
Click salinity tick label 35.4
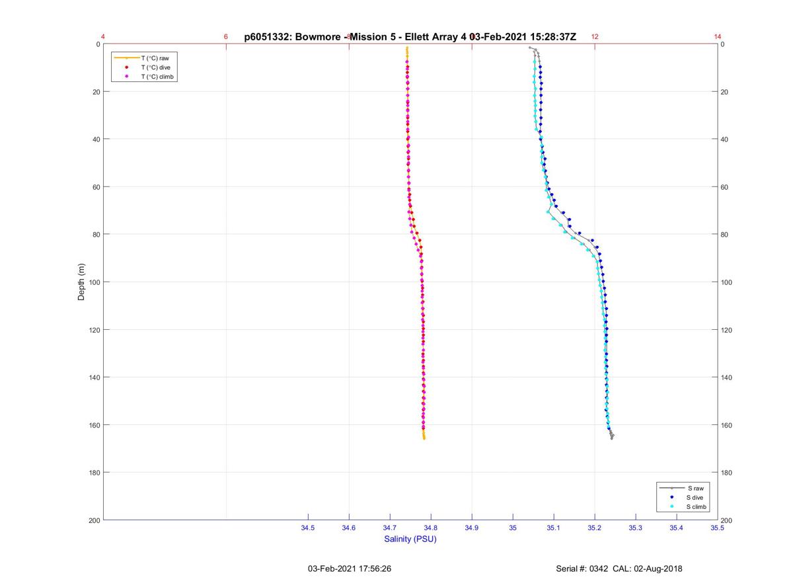point(677,528)
